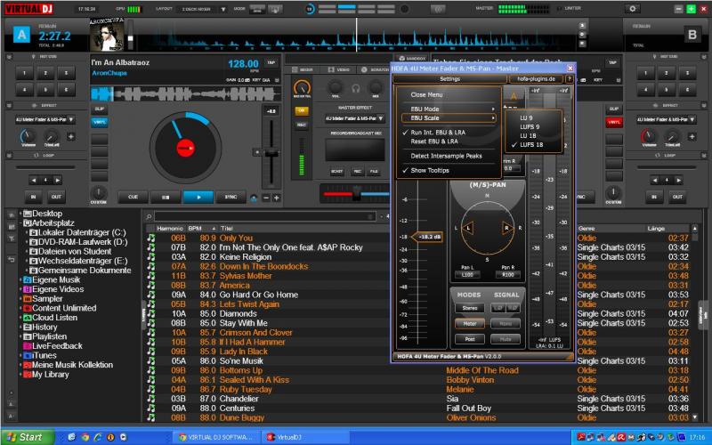The width and height of the screenshot is (712, 445).
Task: Open VirtualDJ settings gear icon
Action: pyautogui.click(x=633, y=8)
